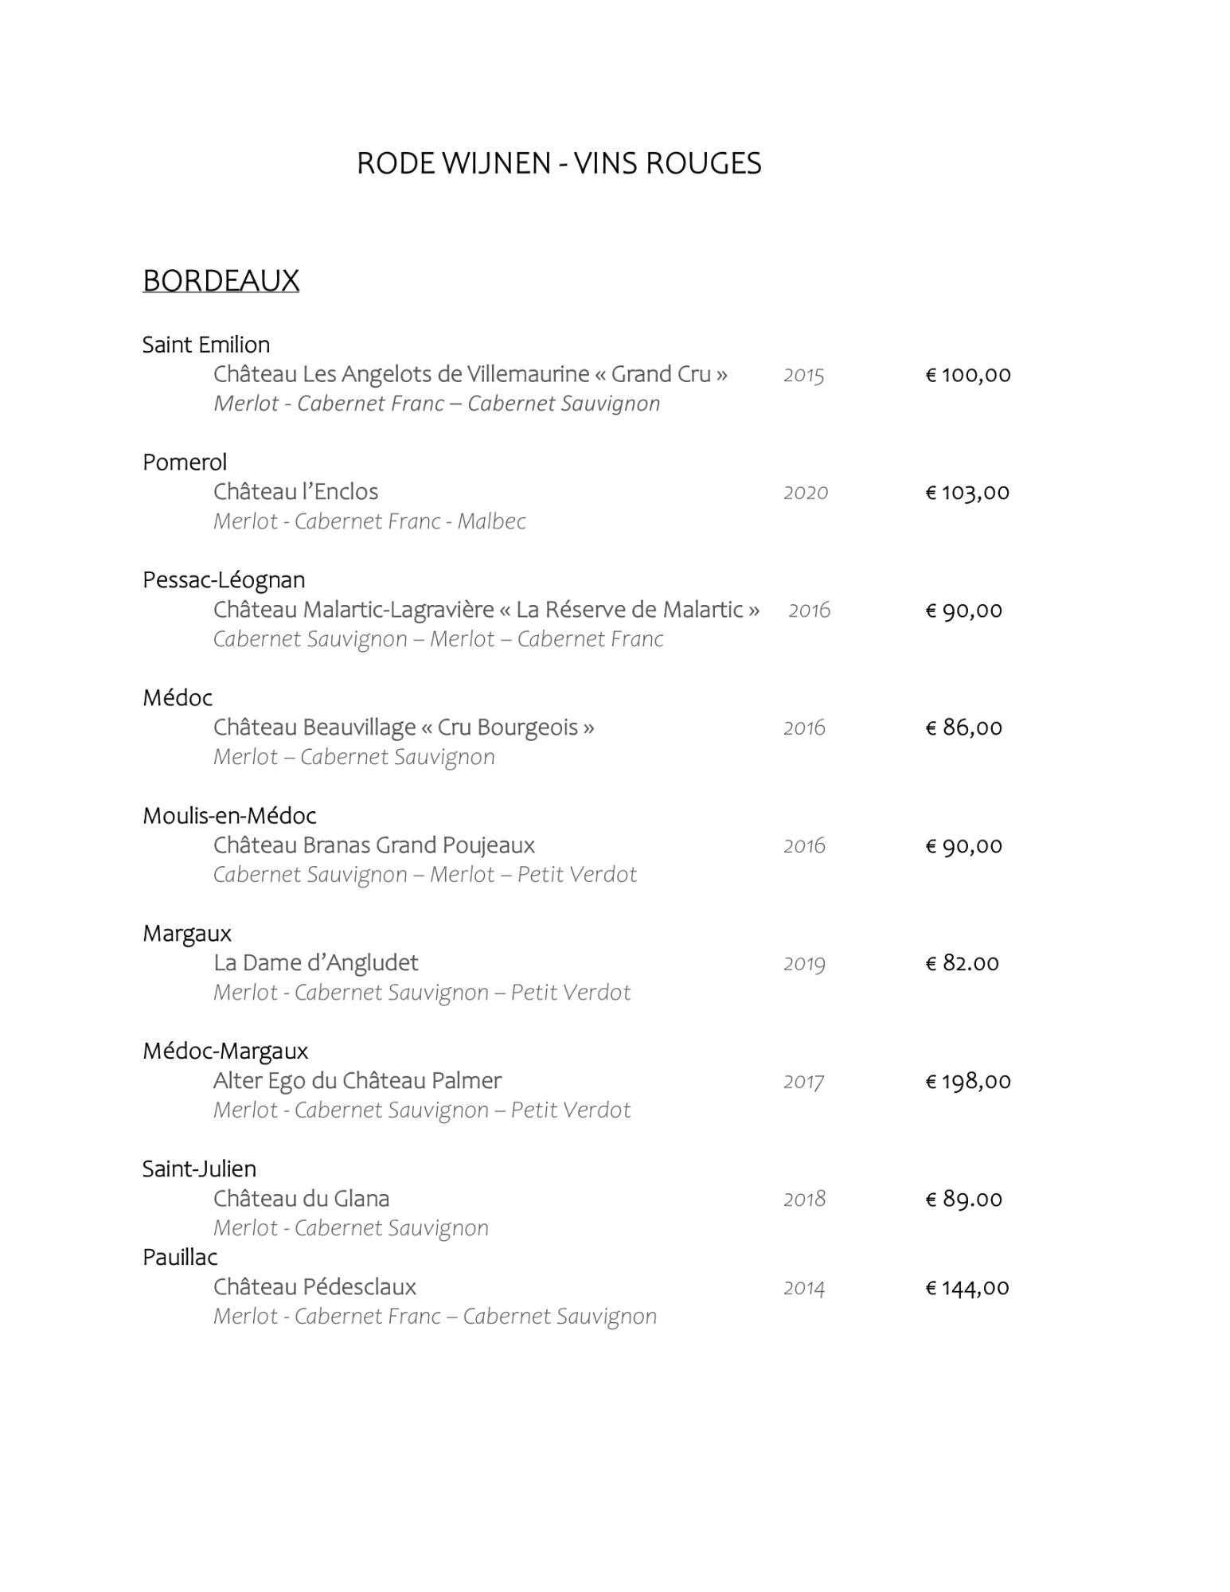Viewport: 1230px width, 1592px height.
Task: Select the Moulis-en-Médoc region label
Action: pos(229,816)
